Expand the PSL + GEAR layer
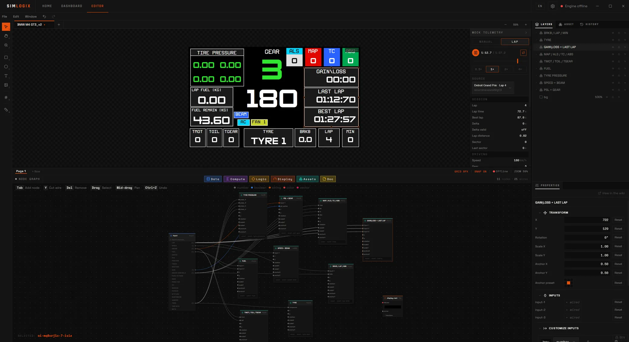629x342 pixels. pyautogui.click(x=537, y=90)
